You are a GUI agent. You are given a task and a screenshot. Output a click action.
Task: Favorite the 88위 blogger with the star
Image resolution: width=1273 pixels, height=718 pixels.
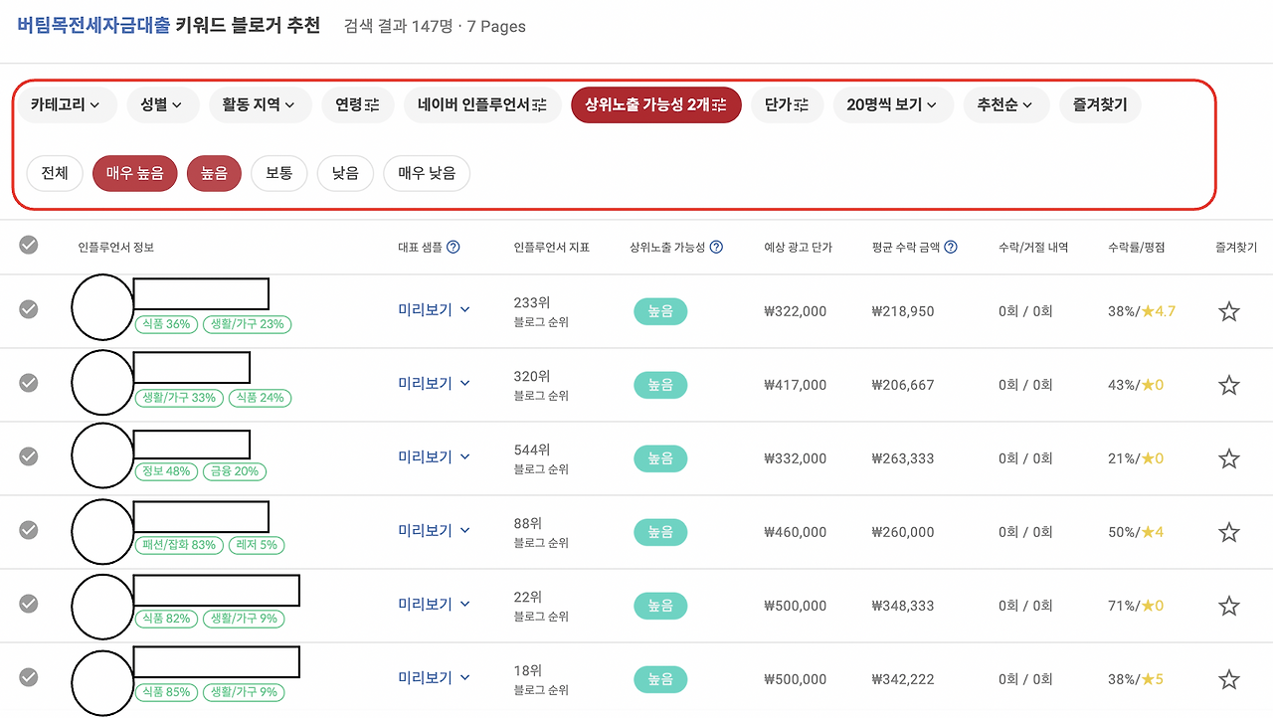[x=1229, y=532]
